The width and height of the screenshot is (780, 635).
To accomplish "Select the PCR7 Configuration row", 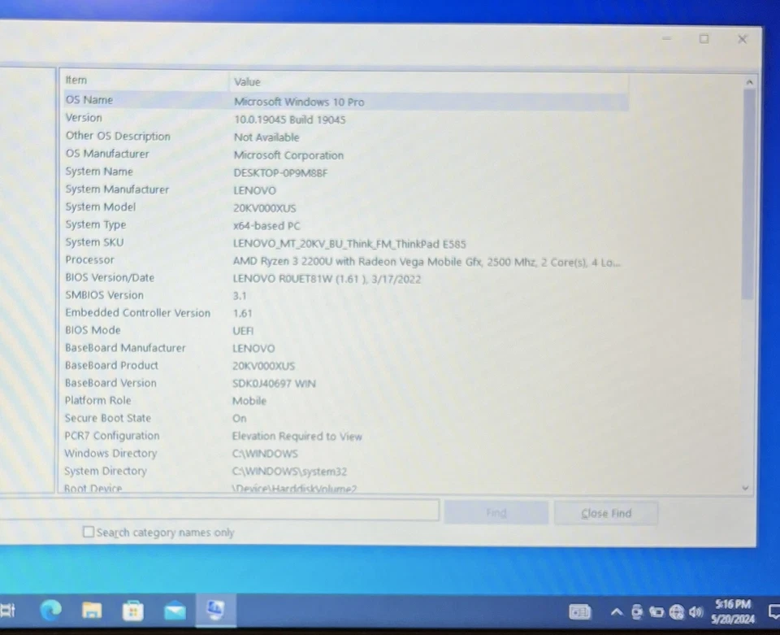I will click(346, 436).
